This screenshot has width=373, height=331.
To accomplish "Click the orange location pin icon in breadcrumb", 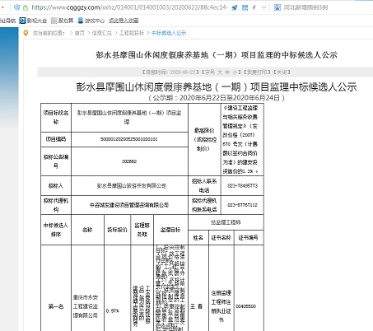I will tap(26, 33).
